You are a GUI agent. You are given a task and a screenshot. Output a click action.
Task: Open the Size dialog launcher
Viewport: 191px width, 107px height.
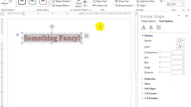183,10
